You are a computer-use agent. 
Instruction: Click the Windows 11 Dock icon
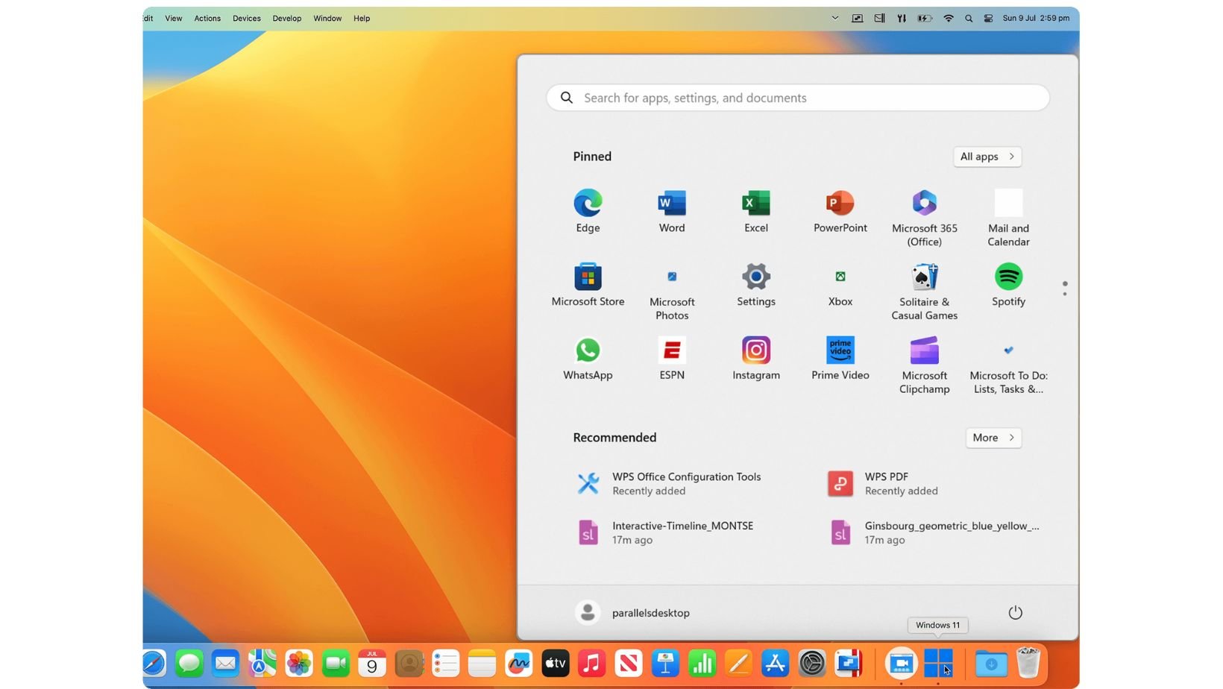937,663
